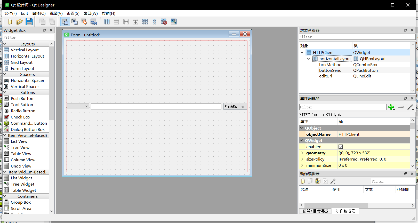The image size is (418, 223).
Task: Apply Lay Out Horizontally in Splitter icon
Action: [x=126, y=22]
